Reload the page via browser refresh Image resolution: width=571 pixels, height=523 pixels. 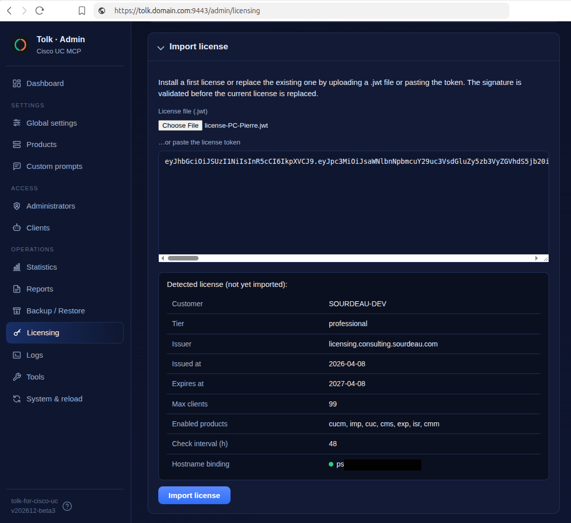tap(40, 11)
